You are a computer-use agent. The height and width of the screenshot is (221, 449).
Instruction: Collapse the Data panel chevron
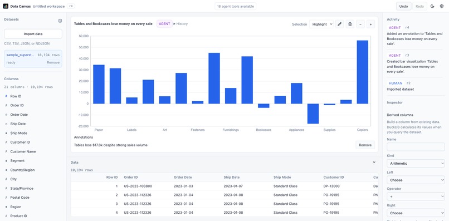(374, 163)
